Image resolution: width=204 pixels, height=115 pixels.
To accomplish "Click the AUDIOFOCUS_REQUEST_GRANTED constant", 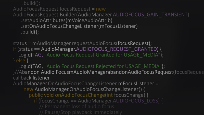I will [117, 49].
